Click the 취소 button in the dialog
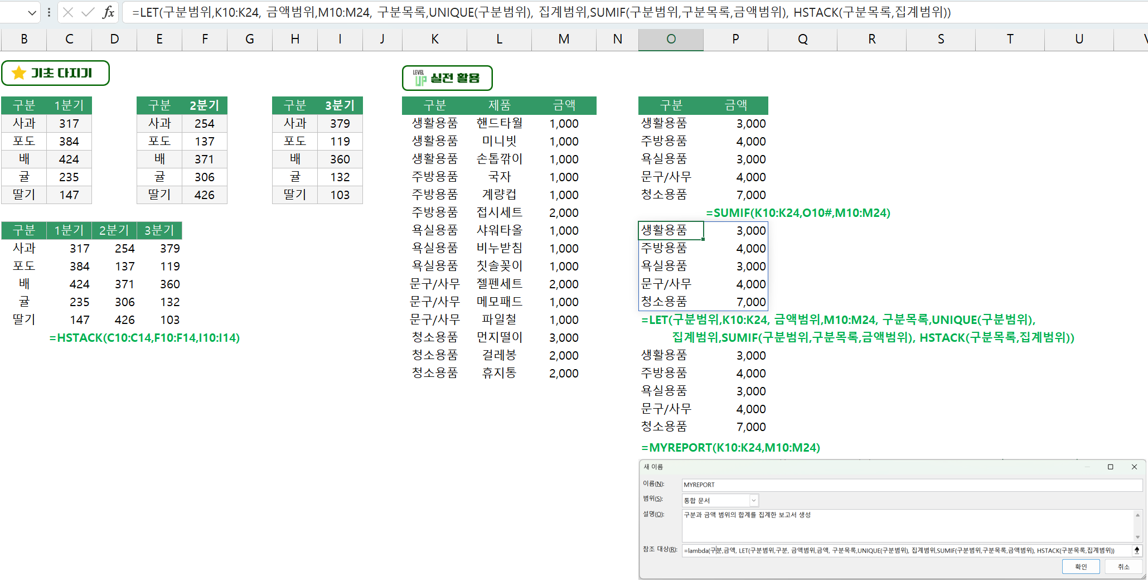 [x=1123, y=567]
